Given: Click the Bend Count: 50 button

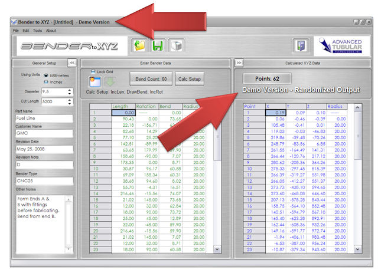Looking at the screenshot, I should (x=151, y=79).
